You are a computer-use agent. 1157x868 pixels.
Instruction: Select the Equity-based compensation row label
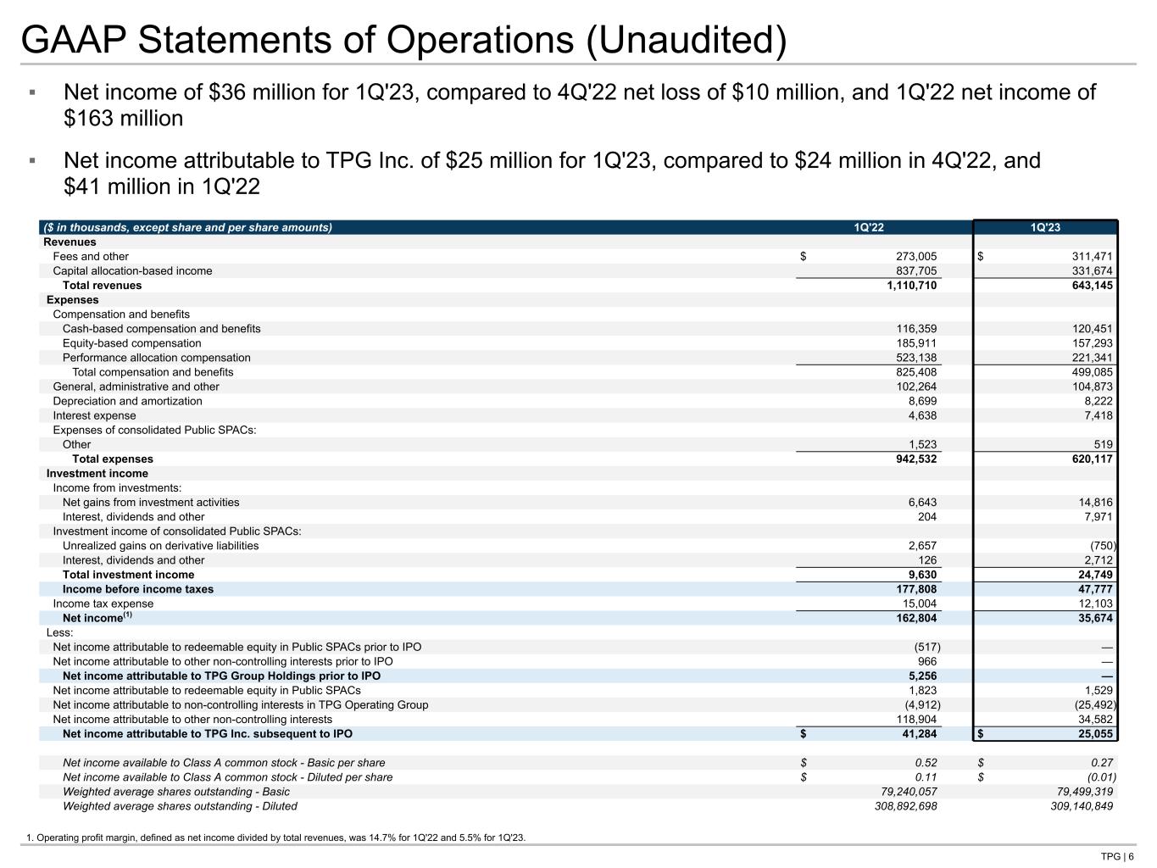[x=131, y=343]
